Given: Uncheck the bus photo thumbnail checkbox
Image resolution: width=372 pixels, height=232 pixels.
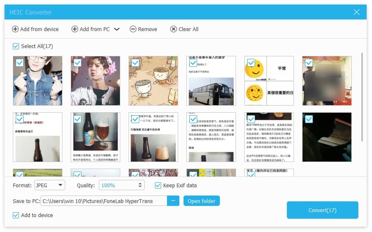Looking at the screenshot, I should pyautogui.click(x=193, y=63).
